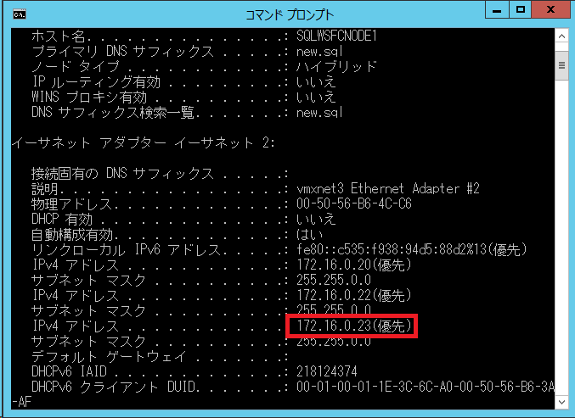Close the Command Prompt window

(x=550, y=10)
